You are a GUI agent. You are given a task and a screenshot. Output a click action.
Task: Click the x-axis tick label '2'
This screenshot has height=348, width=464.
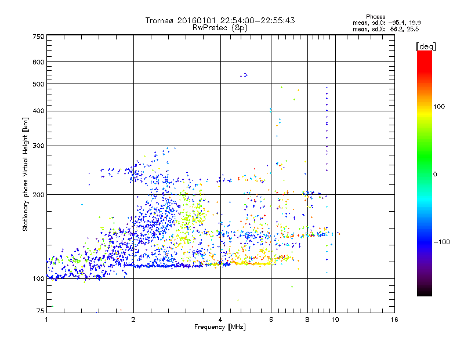tap(133, 320)
